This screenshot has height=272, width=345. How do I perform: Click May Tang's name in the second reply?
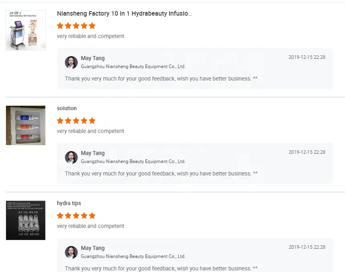(x=93, y=153)
